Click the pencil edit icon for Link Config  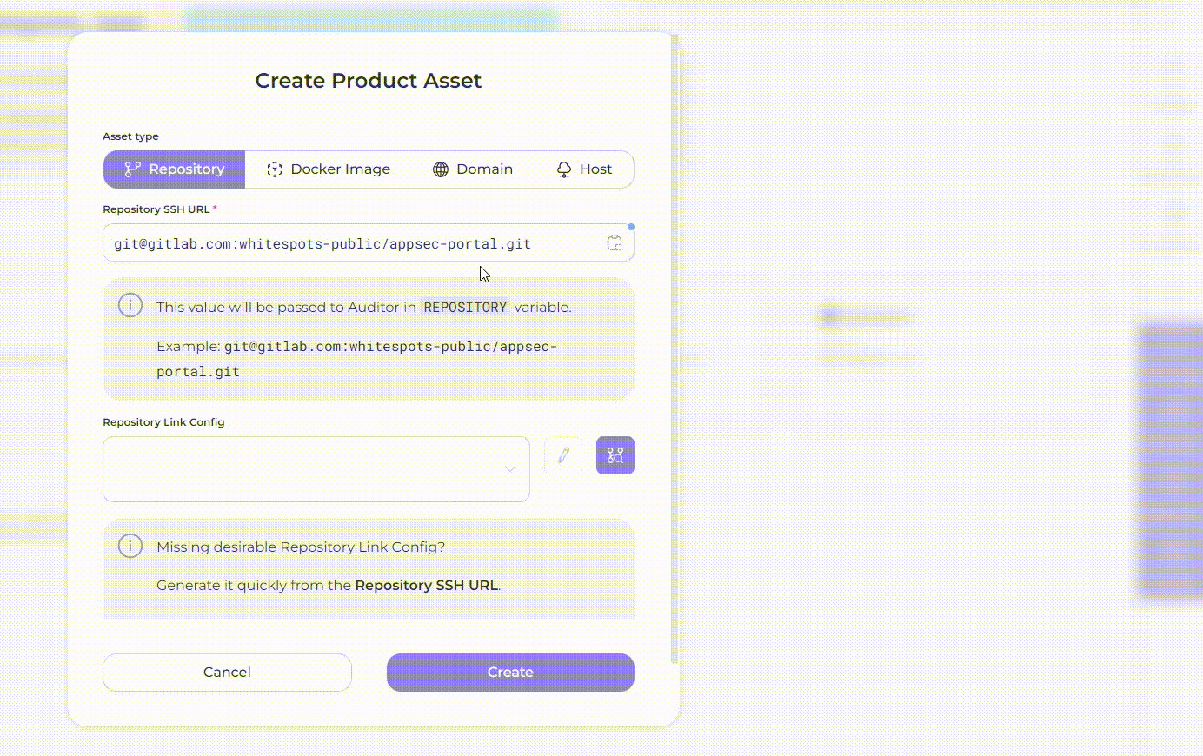563,455
